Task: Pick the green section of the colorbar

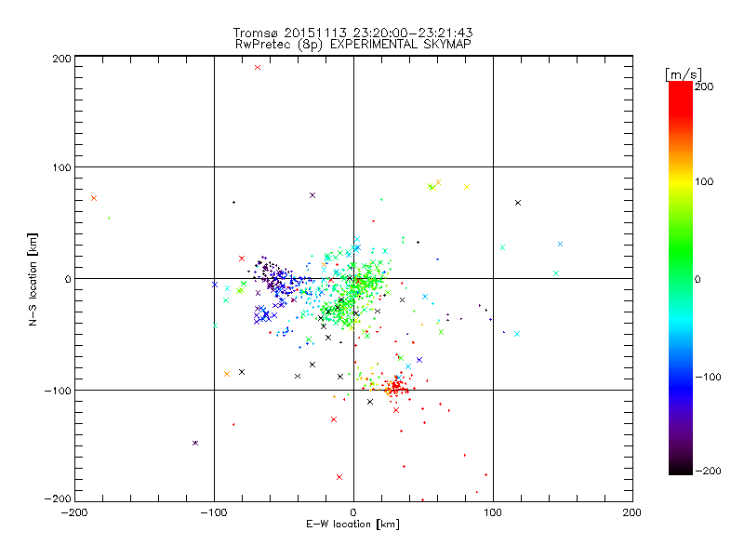Action: click(x=681, y=251)
